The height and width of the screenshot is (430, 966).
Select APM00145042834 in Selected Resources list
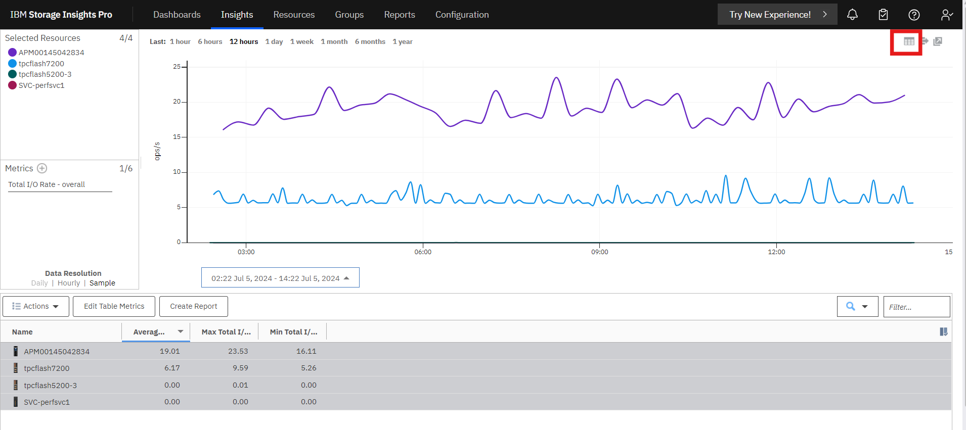(x=52, y=53)
